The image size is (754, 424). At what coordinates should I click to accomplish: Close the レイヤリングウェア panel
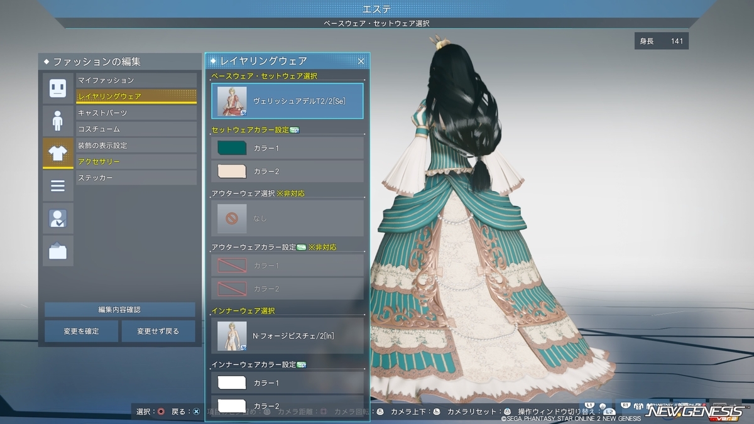click(361, 61)
